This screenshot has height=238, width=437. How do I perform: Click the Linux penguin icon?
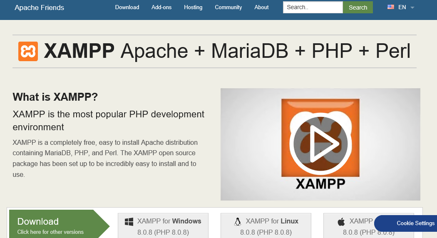(238, 221)
